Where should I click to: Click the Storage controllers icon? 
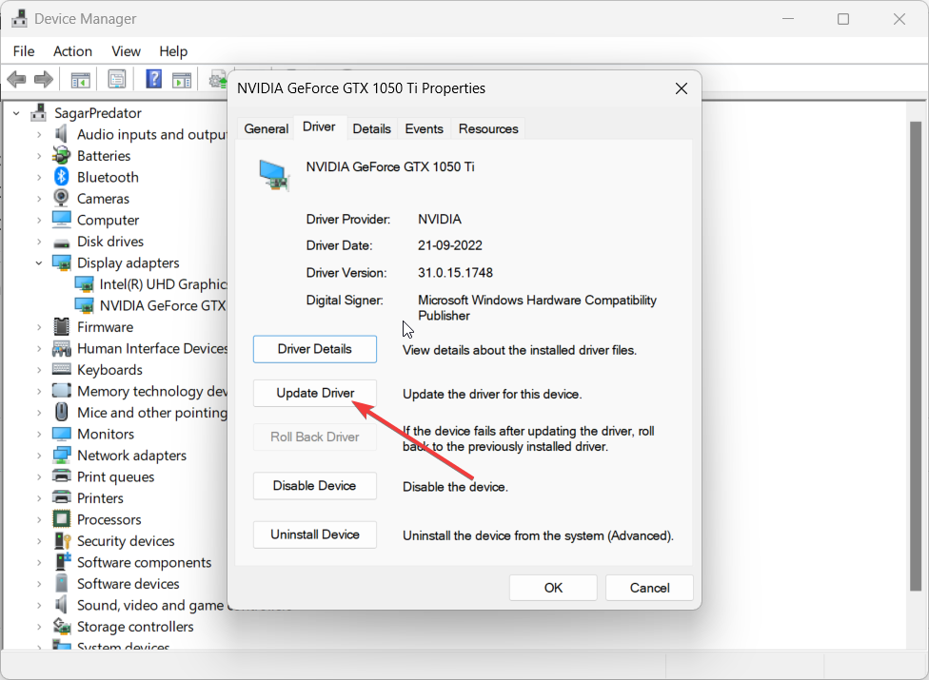click(62, 626)
